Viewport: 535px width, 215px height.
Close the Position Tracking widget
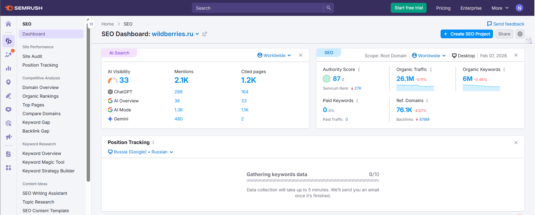[x=516, y=143]
